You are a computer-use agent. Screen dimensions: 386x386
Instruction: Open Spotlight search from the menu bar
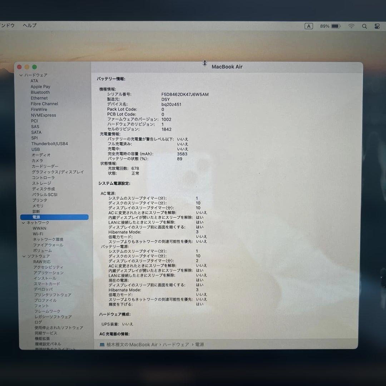pos(365,26)
